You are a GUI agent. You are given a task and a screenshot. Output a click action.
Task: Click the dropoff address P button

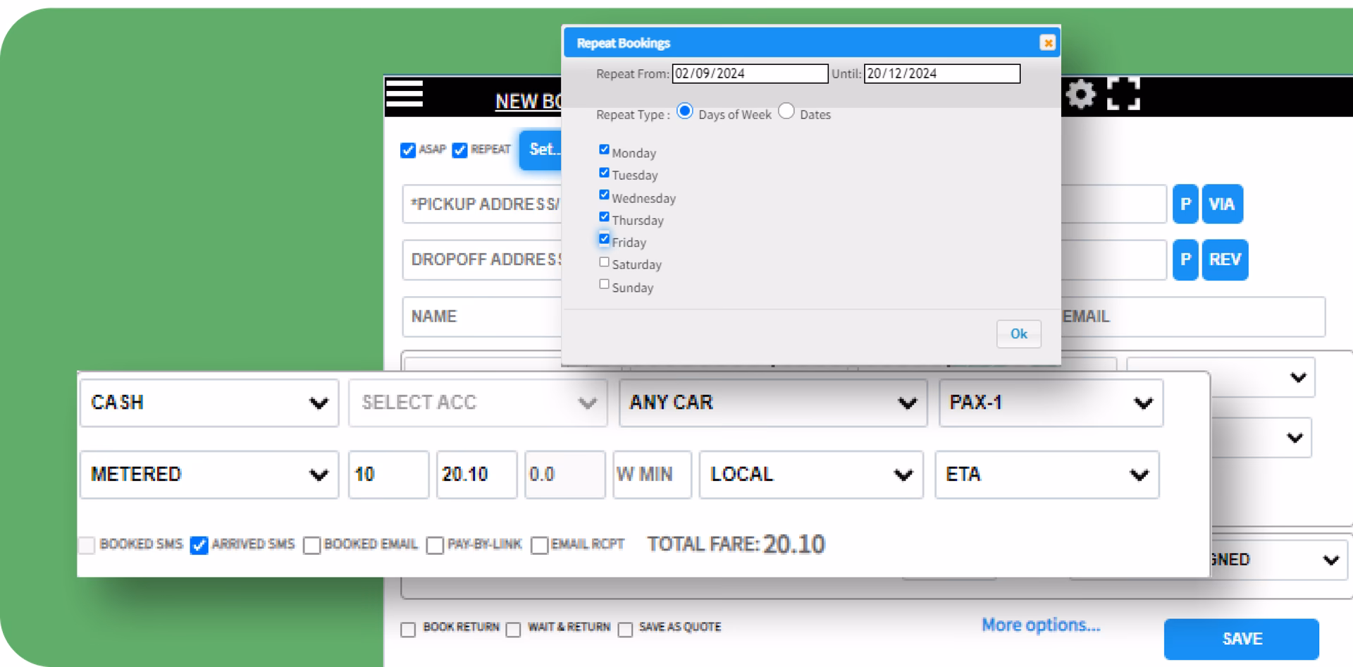point(1185,259)
